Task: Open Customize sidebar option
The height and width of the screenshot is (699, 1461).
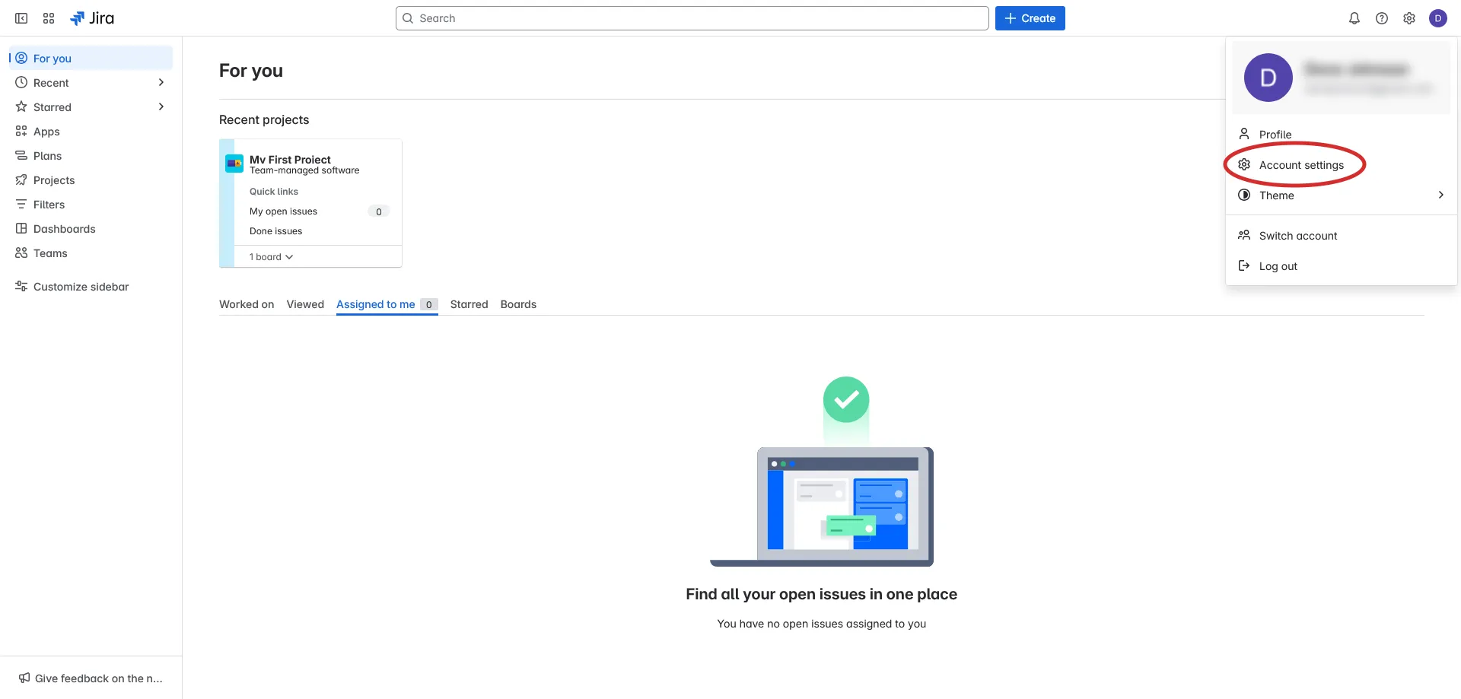Action: 81,287
